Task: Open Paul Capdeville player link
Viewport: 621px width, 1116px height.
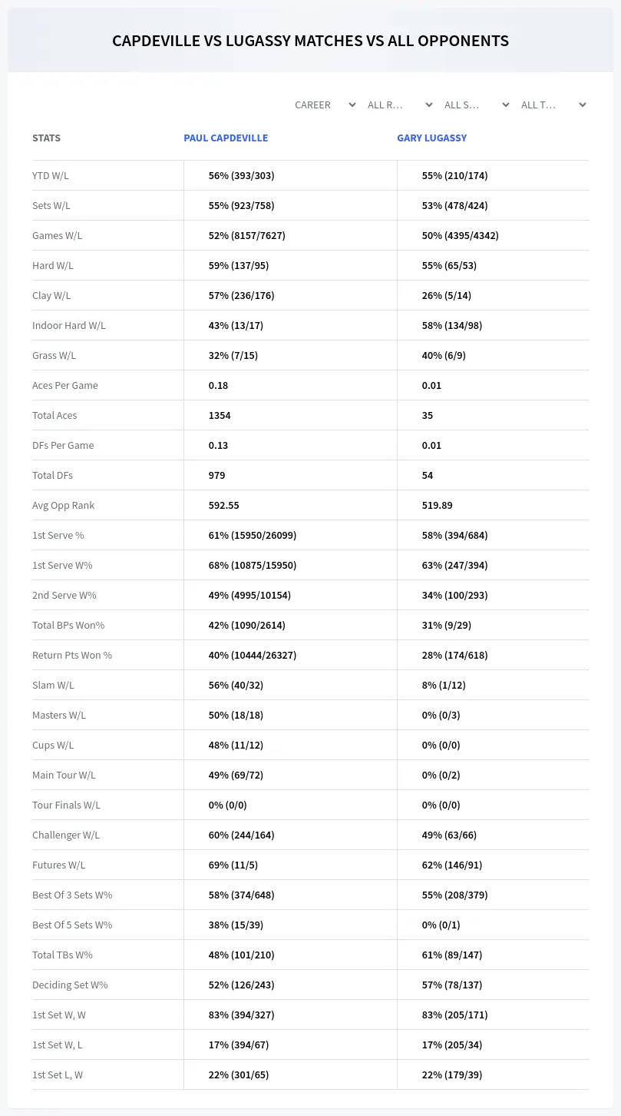Action: (x=226, y=138)
